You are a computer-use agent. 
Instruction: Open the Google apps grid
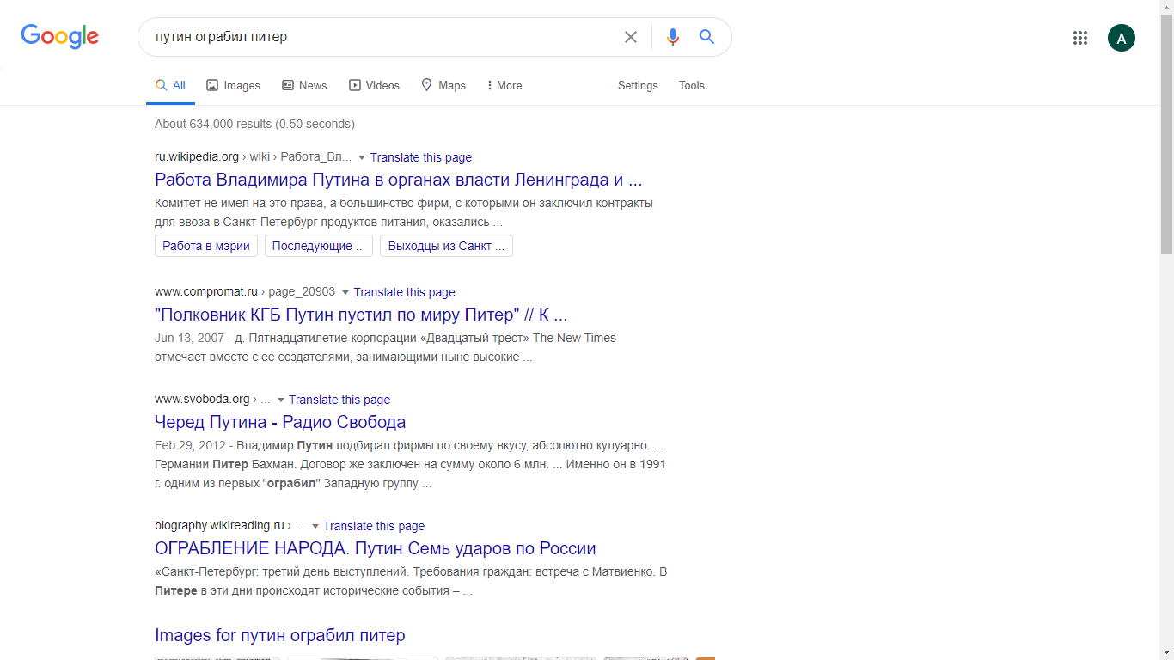tap(1080, 38)
